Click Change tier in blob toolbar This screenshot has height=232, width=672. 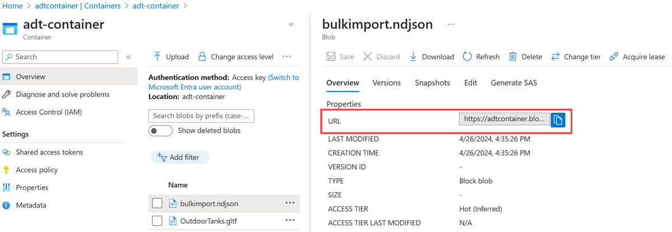pyautogui.click(x=576, y=57)
